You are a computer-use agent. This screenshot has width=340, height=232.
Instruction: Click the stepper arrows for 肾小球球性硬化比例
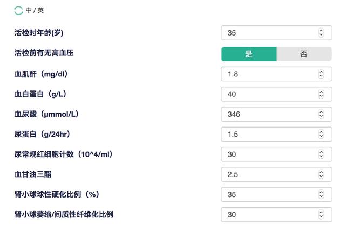coord(321,194)
